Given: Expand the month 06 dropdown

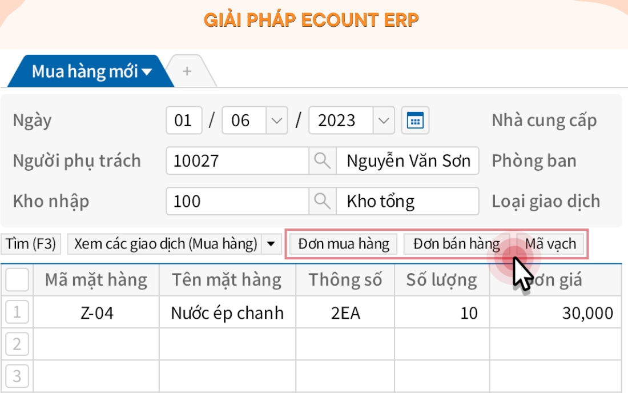Looking at the screenshot, I should coord(277,120).
